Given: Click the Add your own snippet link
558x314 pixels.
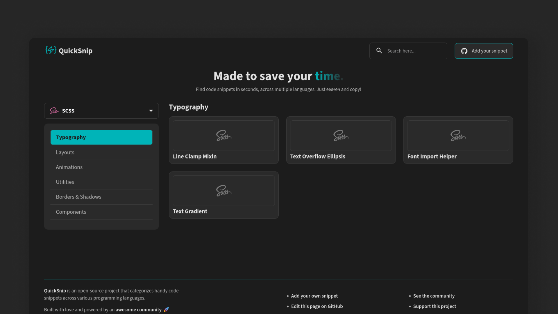Looking at the screenshot, I should click(314, 296).
